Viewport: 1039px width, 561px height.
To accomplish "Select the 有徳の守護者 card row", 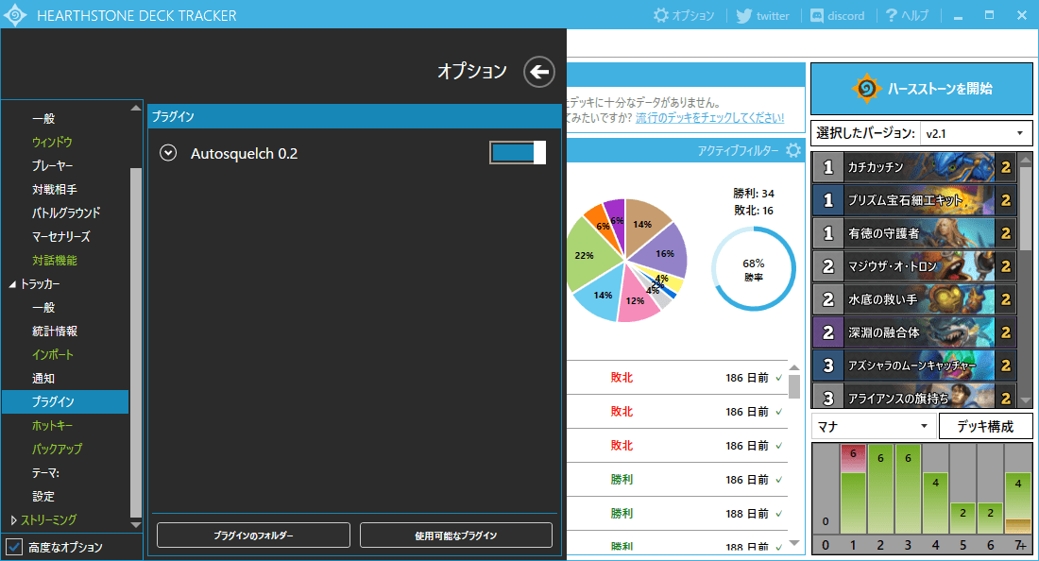I will click(914, 233).
